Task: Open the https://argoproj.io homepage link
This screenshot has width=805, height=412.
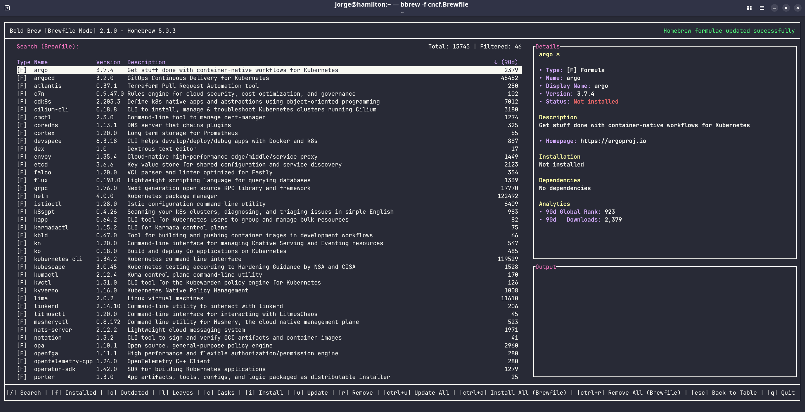Action: tap(613, 141)
